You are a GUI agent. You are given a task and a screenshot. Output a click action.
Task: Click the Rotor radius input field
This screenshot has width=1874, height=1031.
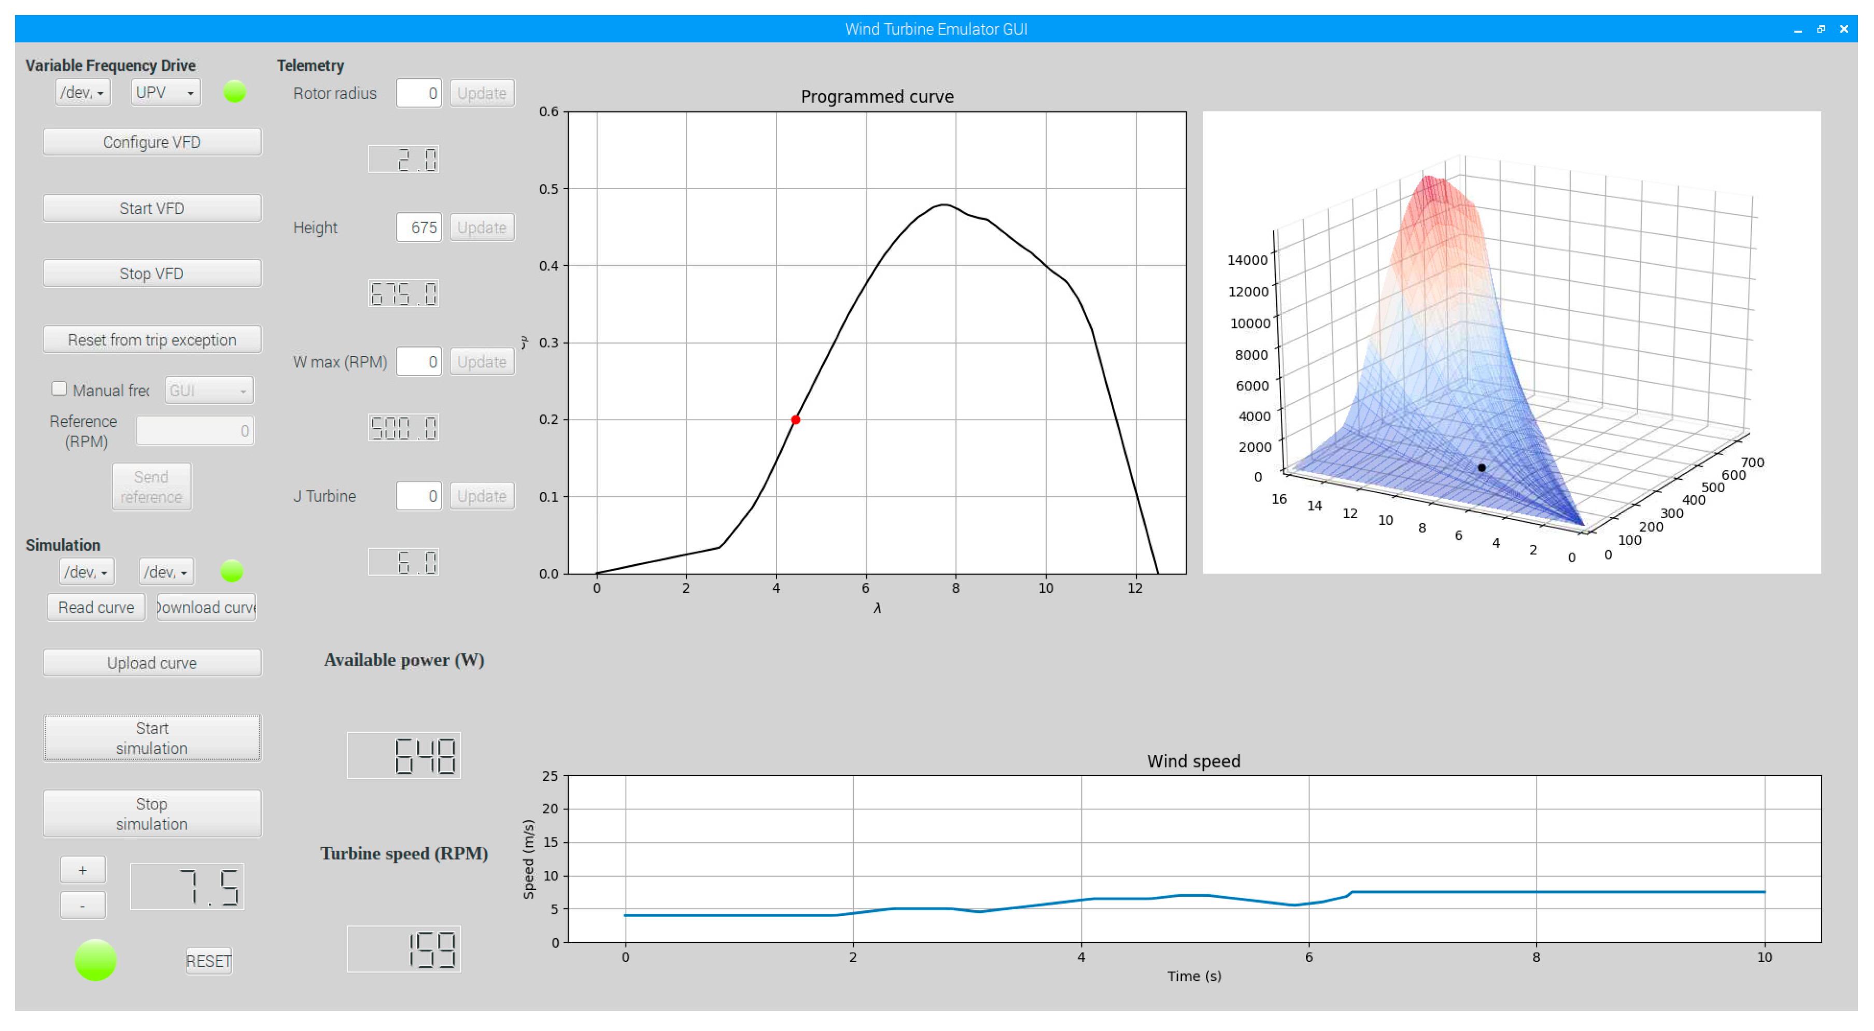pyautogui.click(x=418, y=93)
